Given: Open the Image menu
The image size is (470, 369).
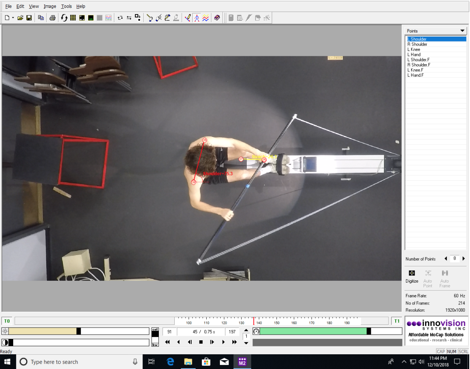Looking at the screenshot, I should 49,6.
